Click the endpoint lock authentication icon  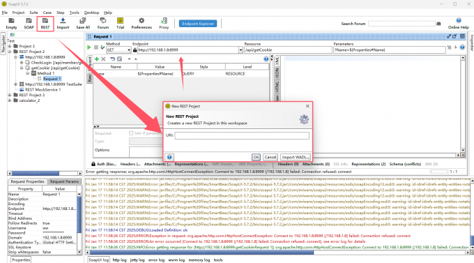tap(135, 50)
